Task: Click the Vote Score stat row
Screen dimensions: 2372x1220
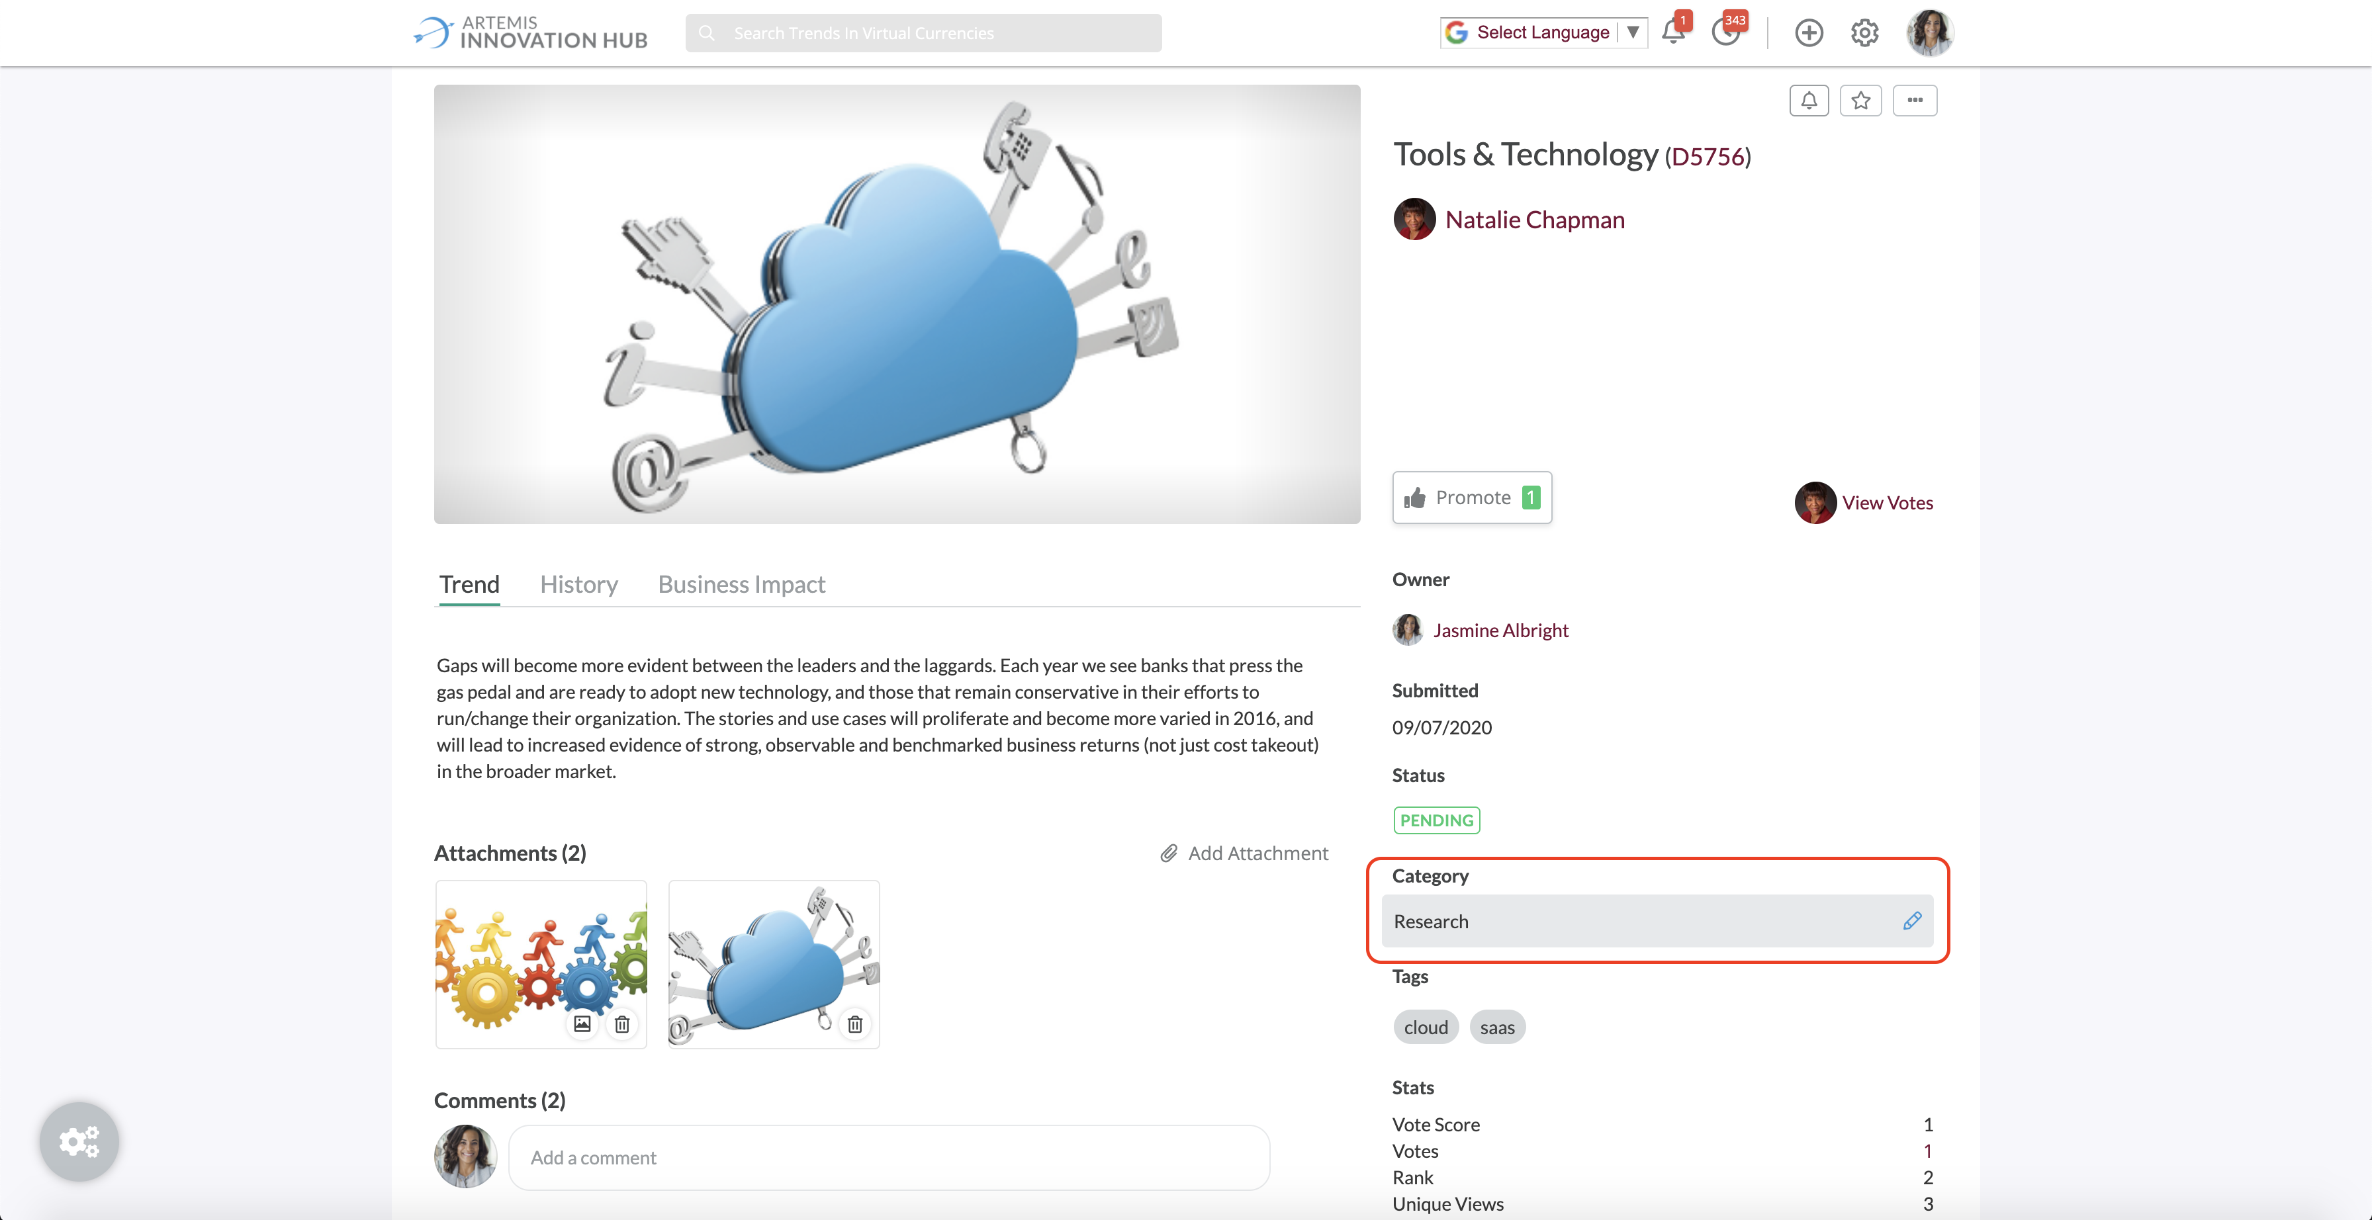Action: pyautogui.click(x=1662, y=1125)
